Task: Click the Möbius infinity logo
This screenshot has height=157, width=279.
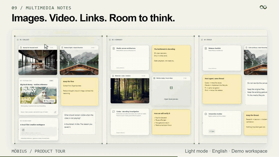Action: tap(263, 7)
